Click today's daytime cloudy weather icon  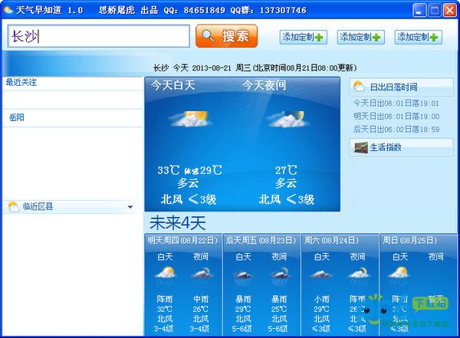click(190, 119)
